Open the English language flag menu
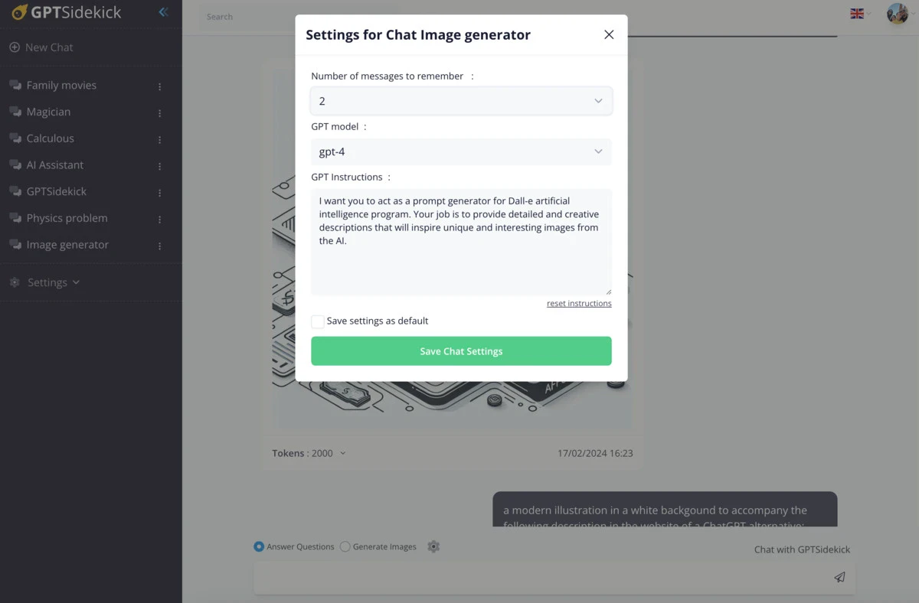 (858, 13)
